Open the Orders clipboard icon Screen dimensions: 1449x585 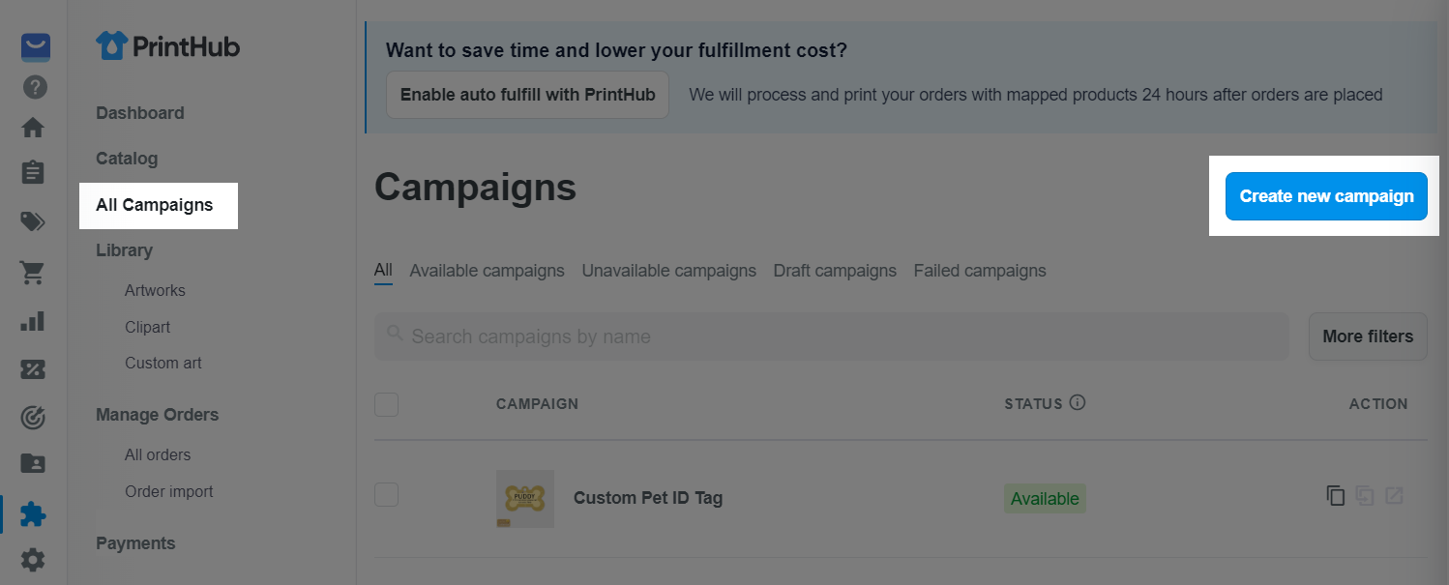click(x=33, y=172)
